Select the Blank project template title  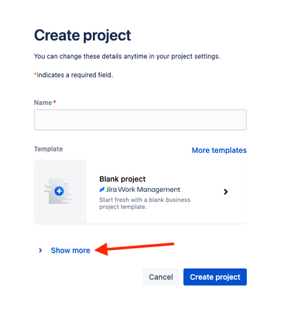pyautogui.click(x=122, y=179)
